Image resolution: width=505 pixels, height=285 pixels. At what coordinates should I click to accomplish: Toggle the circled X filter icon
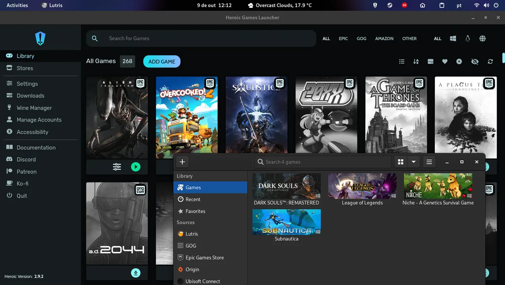point(459,61)
